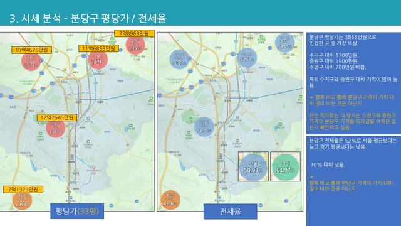The height and width of the screenshot is (226, 401).
Task: Click the 경기 61.97% thumbnail
Action: 285,166
